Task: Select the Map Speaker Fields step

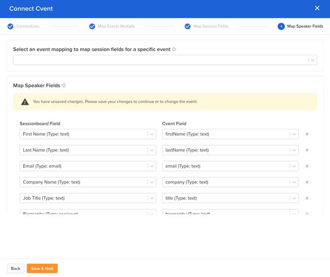Action: (x=305, y=26)
